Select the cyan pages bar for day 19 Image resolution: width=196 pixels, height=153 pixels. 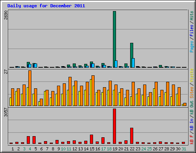point(116,64)
